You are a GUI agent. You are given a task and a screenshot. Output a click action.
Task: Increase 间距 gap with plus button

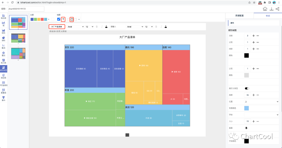(x=254, y=49)
